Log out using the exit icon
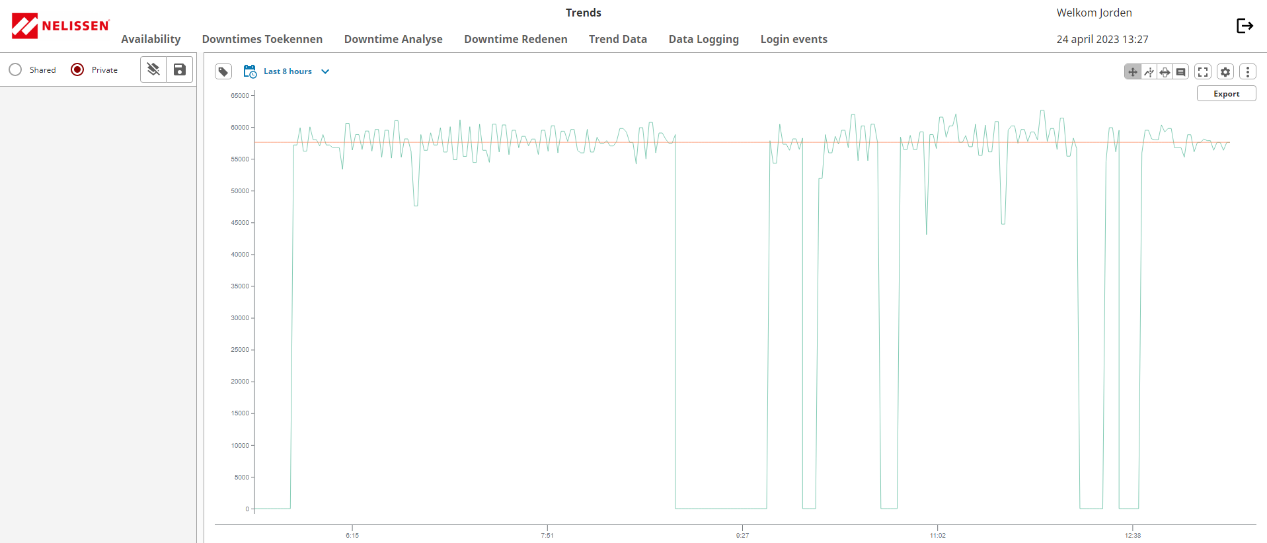This screenshot has height=543, width=1267. [1245, 26]
